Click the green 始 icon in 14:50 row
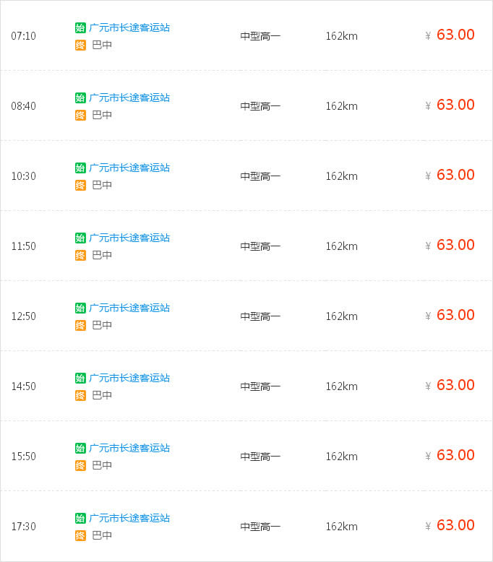This screenshot has height=562, width=493. coord(80,378)
